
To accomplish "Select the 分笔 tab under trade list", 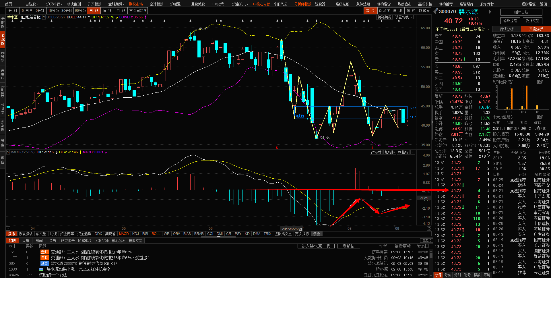I will (x=438, y=275).
